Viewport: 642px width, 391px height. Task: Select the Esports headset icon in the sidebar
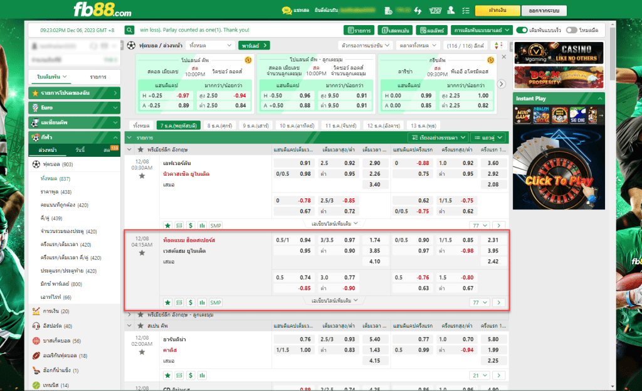point(36,326)
